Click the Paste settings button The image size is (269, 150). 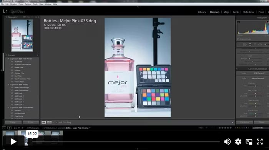tap(31, 122)
